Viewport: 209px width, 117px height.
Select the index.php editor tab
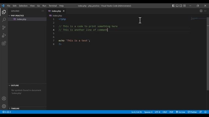point(56,11)
